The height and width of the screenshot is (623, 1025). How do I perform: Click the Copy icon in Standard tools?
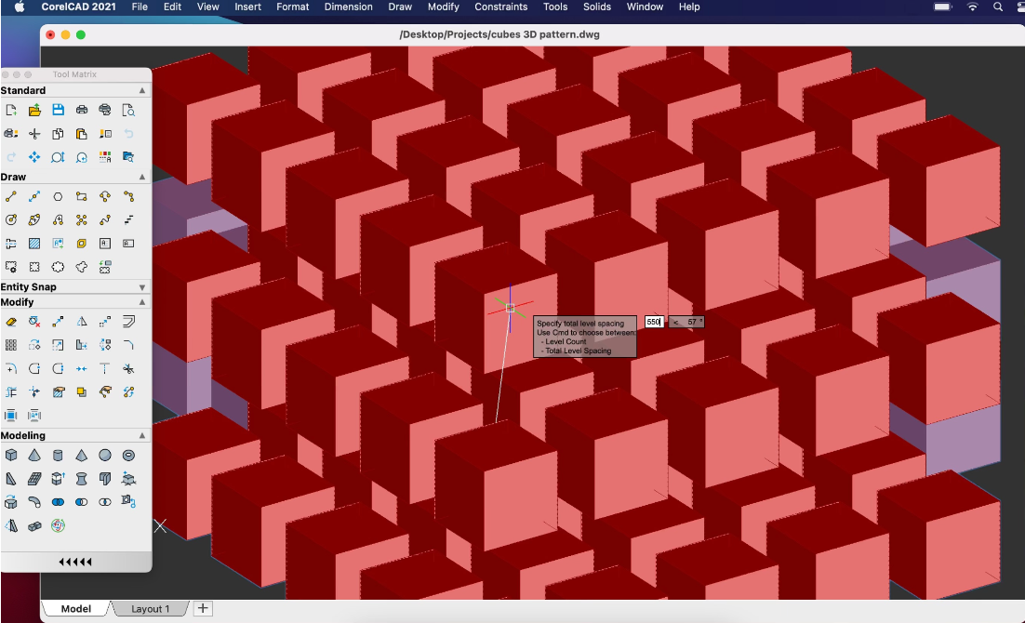[x=59, y=134]
